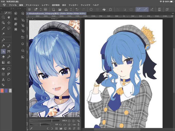
Task: Select the Decoration tool
Action: pyautogui.click(x=9, y=51)
